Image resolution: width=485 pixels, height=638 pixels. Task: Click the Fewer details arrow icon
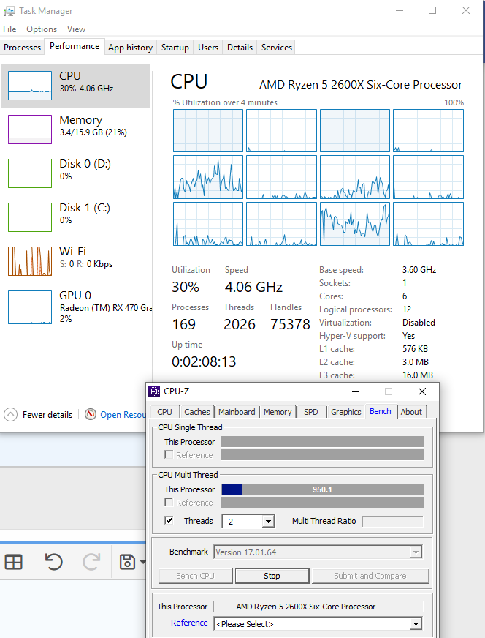[10, 415]
